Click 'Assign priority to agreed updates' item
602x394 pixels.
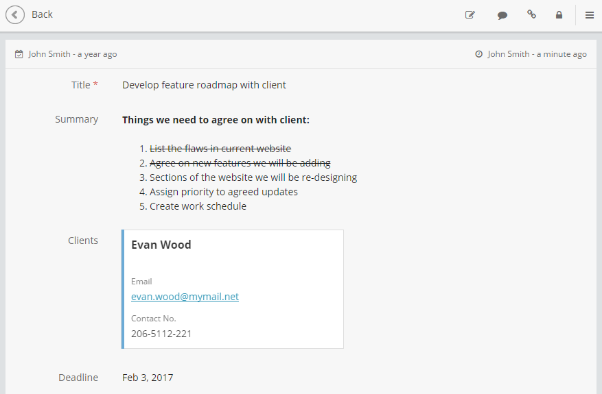[x=224, y=192]
